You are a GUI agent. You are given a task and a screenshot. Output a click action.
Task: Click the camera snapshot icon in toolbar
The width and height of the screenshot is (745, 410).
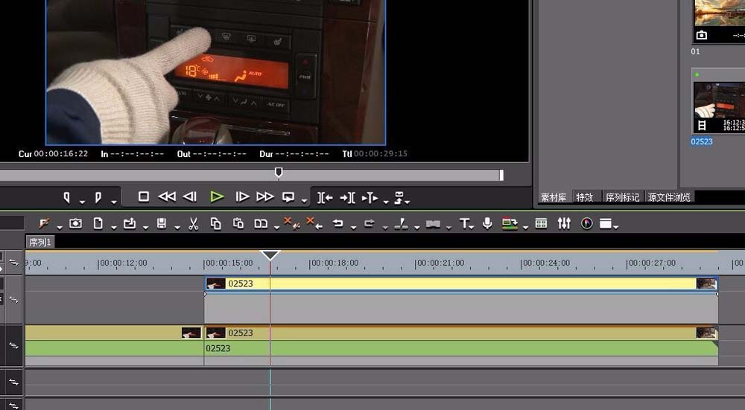(75, 223)
